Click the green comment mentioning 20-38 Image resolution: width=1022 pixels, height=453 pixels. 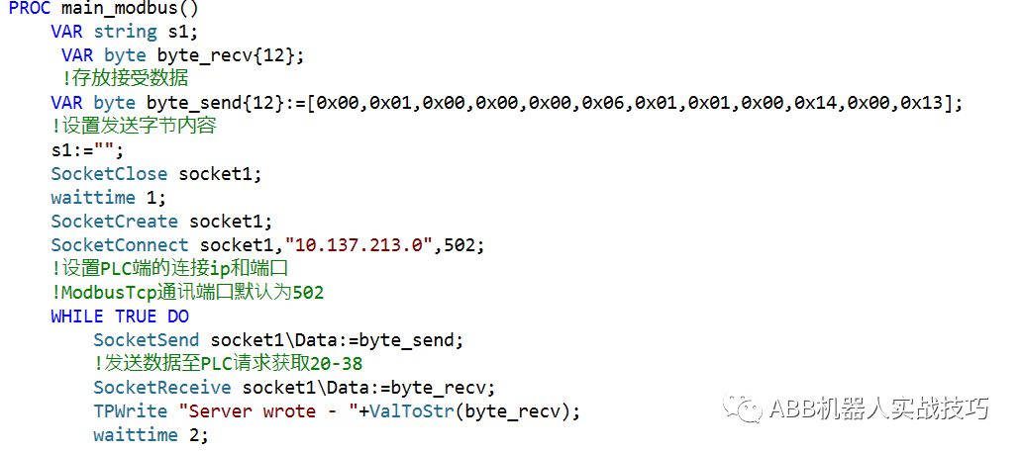228,363
